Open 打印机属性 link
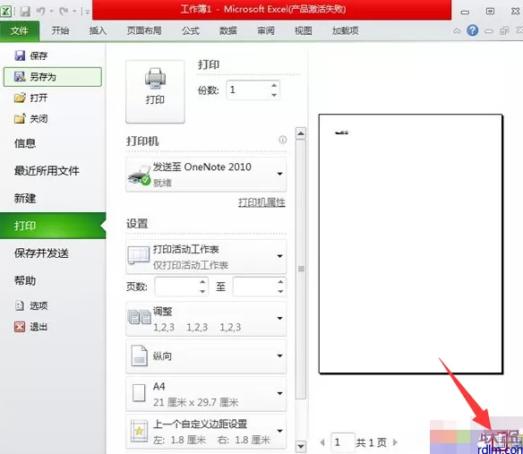The image size is (523, 454). 261,202
